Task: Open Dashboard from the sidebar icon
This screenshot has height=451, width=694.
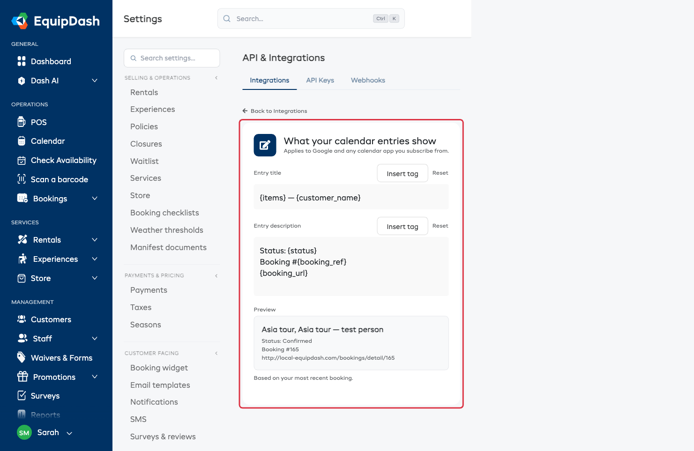Action: coord(22,61)
